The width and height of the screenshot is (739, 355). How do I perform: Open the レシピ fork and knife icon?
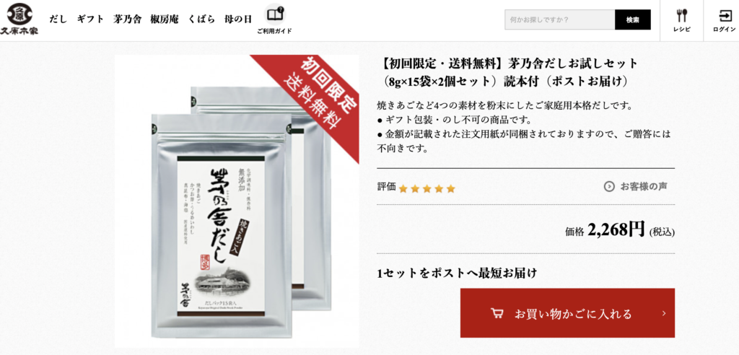click(681, 16)
